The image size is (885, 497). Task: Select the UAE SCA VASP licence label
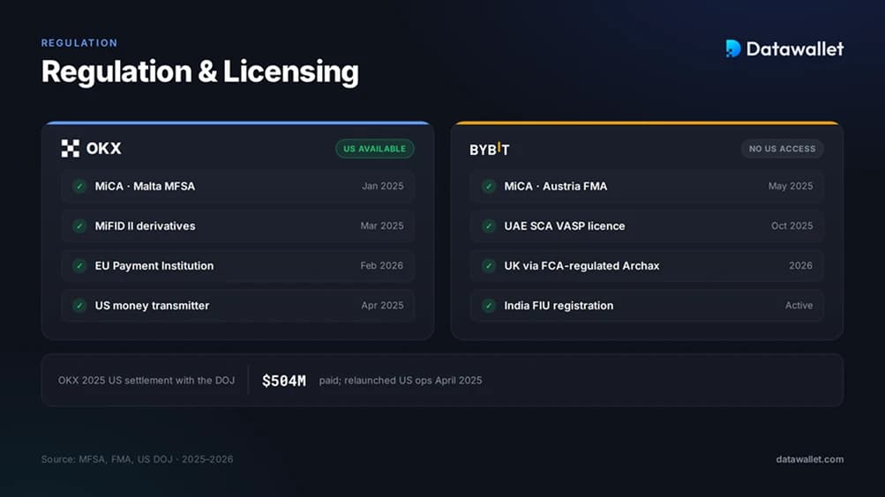[565, 226]
